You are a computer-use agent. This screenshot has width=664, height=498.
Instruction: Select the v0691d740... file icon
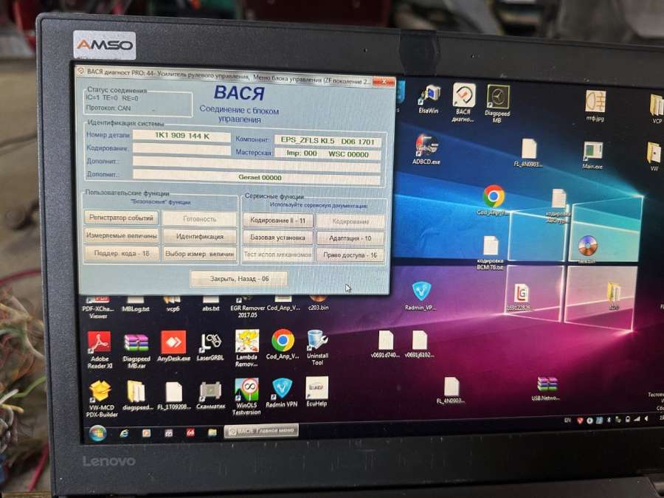[x=385, y=345]
